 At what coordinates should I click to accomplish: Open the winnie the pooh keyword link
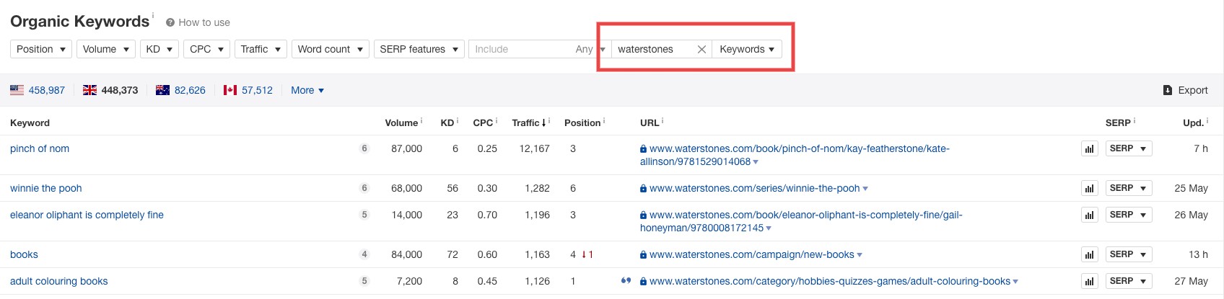[46, 188]
